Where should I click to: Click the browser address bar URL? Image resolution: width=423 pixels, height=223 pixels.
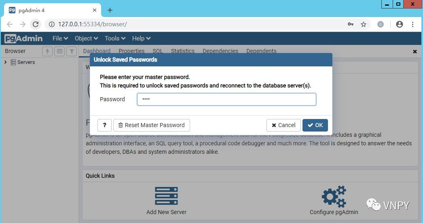93,24
